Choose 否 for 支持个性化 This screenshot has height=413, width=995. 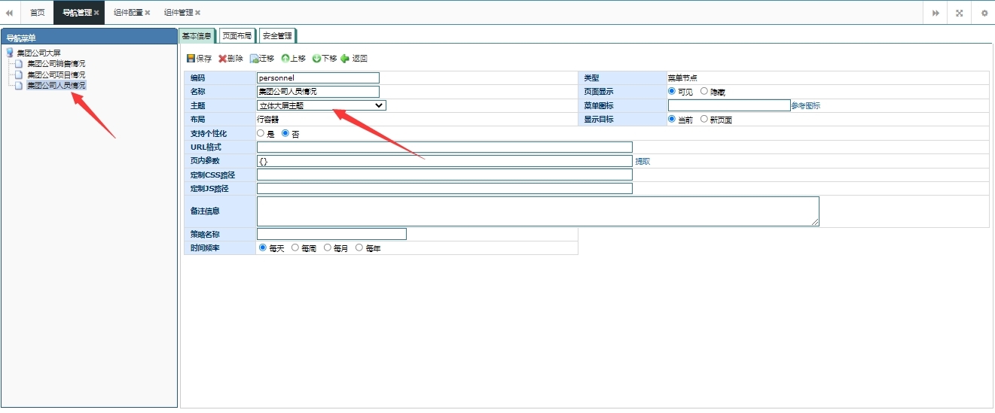[285, 133]
